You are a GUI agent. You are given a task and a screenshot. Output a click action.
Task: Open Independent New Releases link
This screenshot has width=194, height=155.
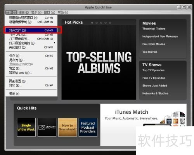160,36
